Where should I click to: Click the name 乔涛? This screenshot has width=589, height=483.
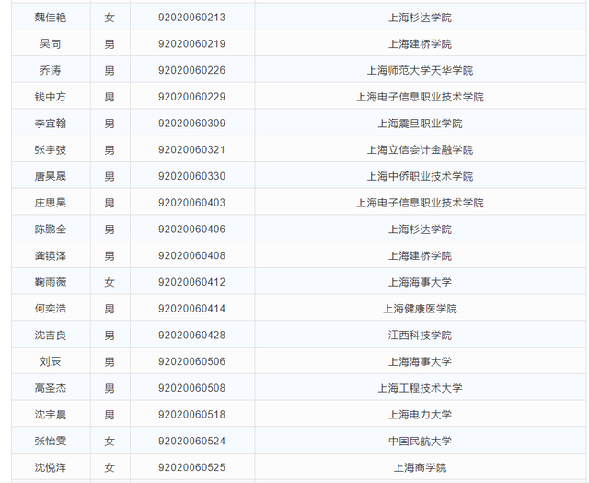pyautogui.click(x=51, y=70)
